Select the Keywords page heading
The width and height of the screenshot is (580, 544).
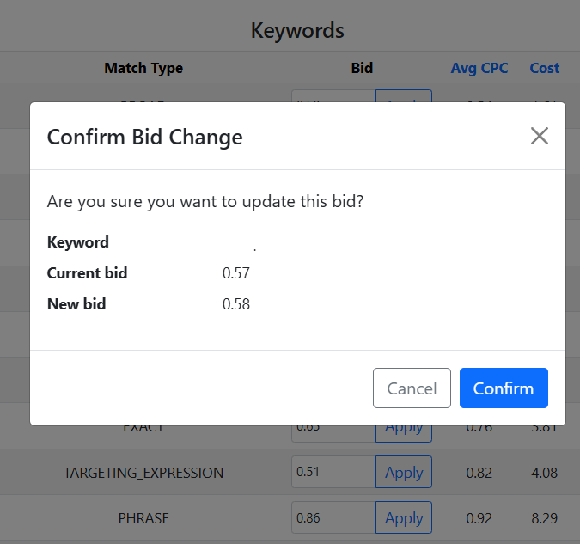tap(297, 31)
